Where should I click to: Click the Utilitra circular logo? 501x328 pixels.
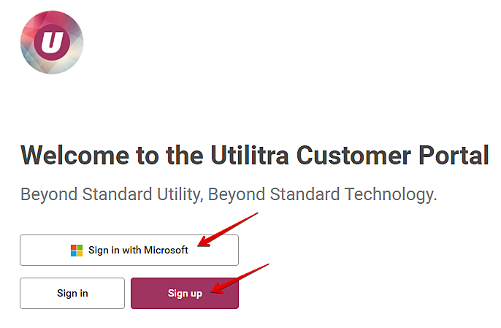(x=52, y=42)
